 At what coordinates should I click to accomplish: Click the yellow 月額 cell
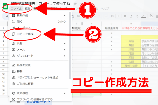(x=131, y=54)
